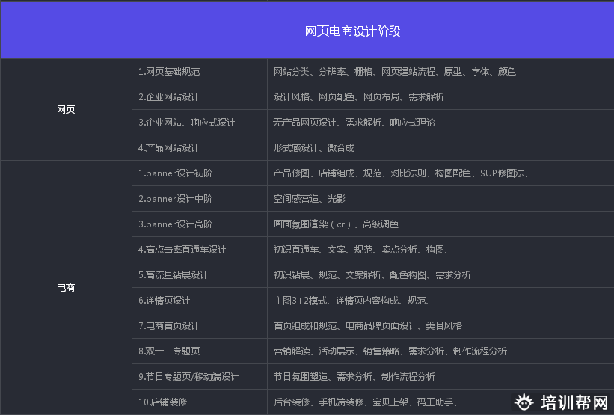Screen dimensions: 614x415
Task: Select 5.高流量钻展设计 entry
Action: click(173, 275)
